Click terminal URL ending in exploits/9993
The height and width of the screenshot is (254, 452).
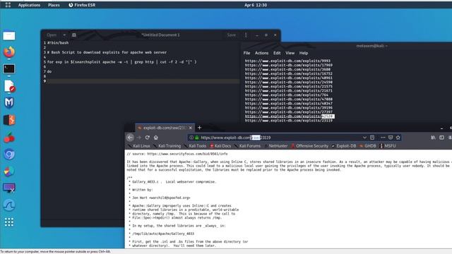coord(287,61)
